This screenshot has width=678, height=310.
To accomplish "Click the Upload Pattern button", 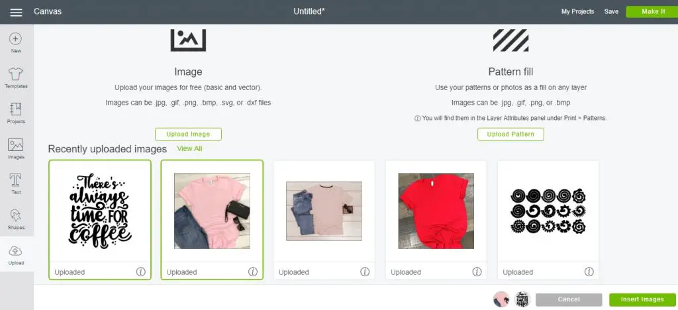I will click(510, 134).
